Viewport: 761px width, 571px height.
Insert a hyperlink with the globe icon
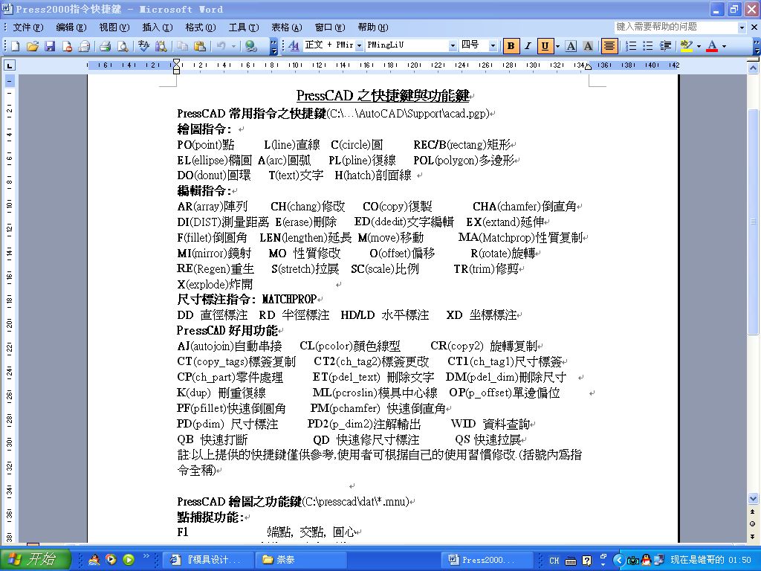point(251,46)
